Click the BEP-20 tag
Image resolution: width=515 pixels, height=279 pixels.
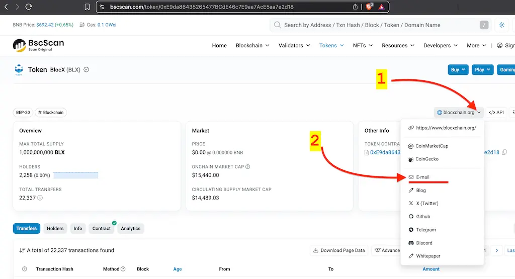(23, 112)
